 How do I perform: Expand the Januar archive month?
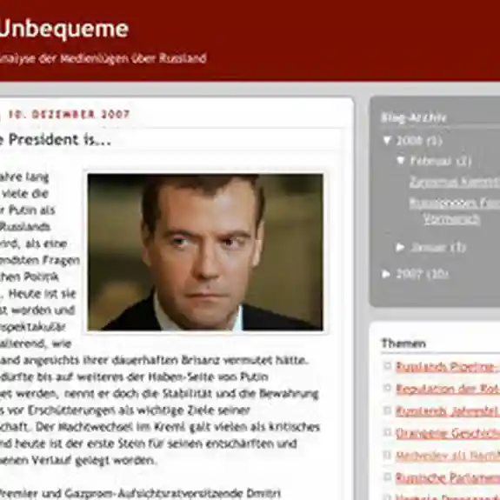coord(400,247)
